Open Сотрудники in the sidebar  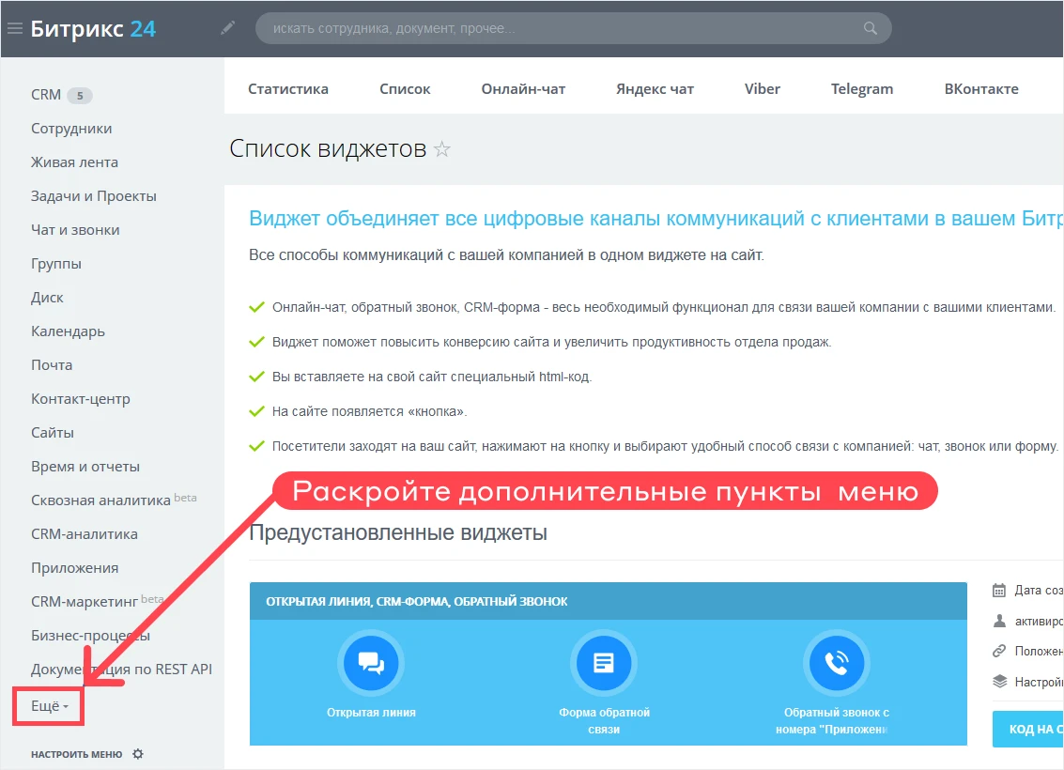(71, 129)
